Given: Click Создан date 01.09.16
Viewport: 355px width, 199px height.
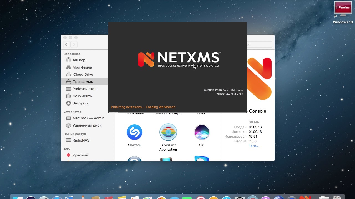Looking at the screenshot, I should click(x=255, y=127).
